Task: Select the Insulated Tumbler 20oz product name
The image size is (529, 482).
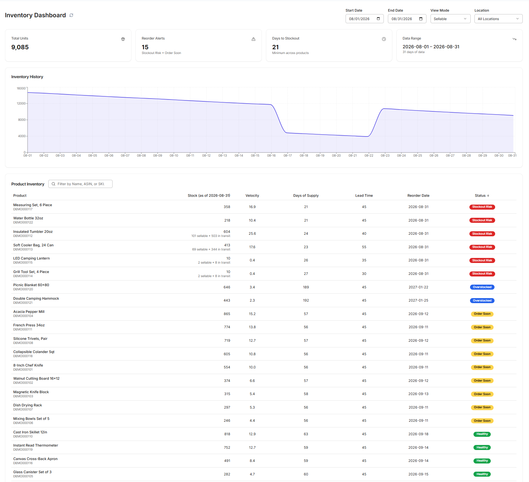Action: pyautogui.click(x=33, y=232)
